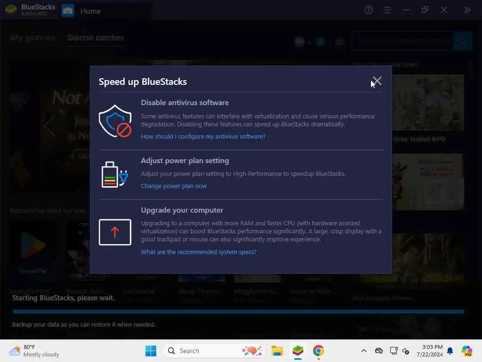The width and height of the screenshot is (482, 362).
Task: Click 'Starting BlueStacks, please wait.' text
Action: click(x=64, y=298)
